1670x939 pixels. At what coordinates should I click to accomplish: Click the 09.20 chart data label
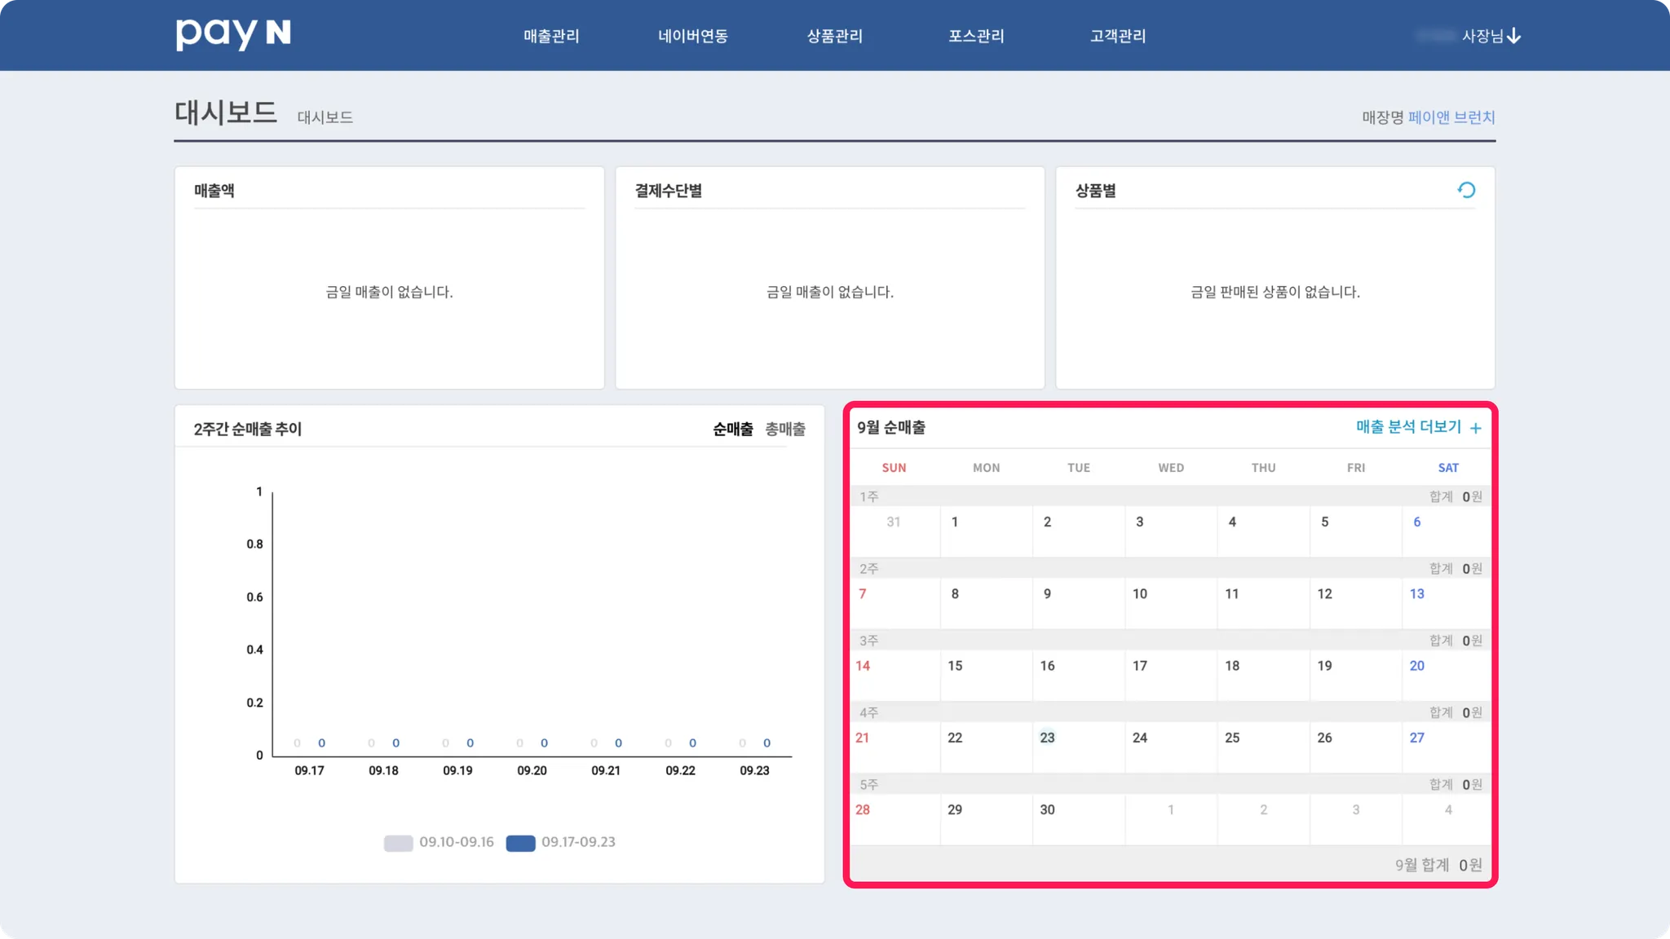(532, 770)
